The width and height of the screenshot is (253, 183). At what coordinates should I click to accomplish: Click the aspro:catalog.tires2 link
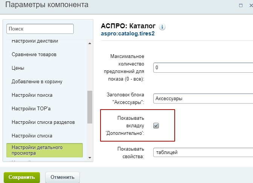coord(128,34)
